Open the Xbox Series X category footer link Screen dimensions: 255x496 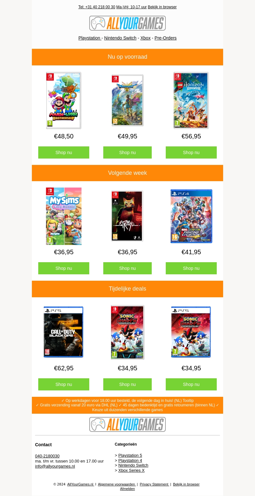pyautogui.click(x=131, y=470)
